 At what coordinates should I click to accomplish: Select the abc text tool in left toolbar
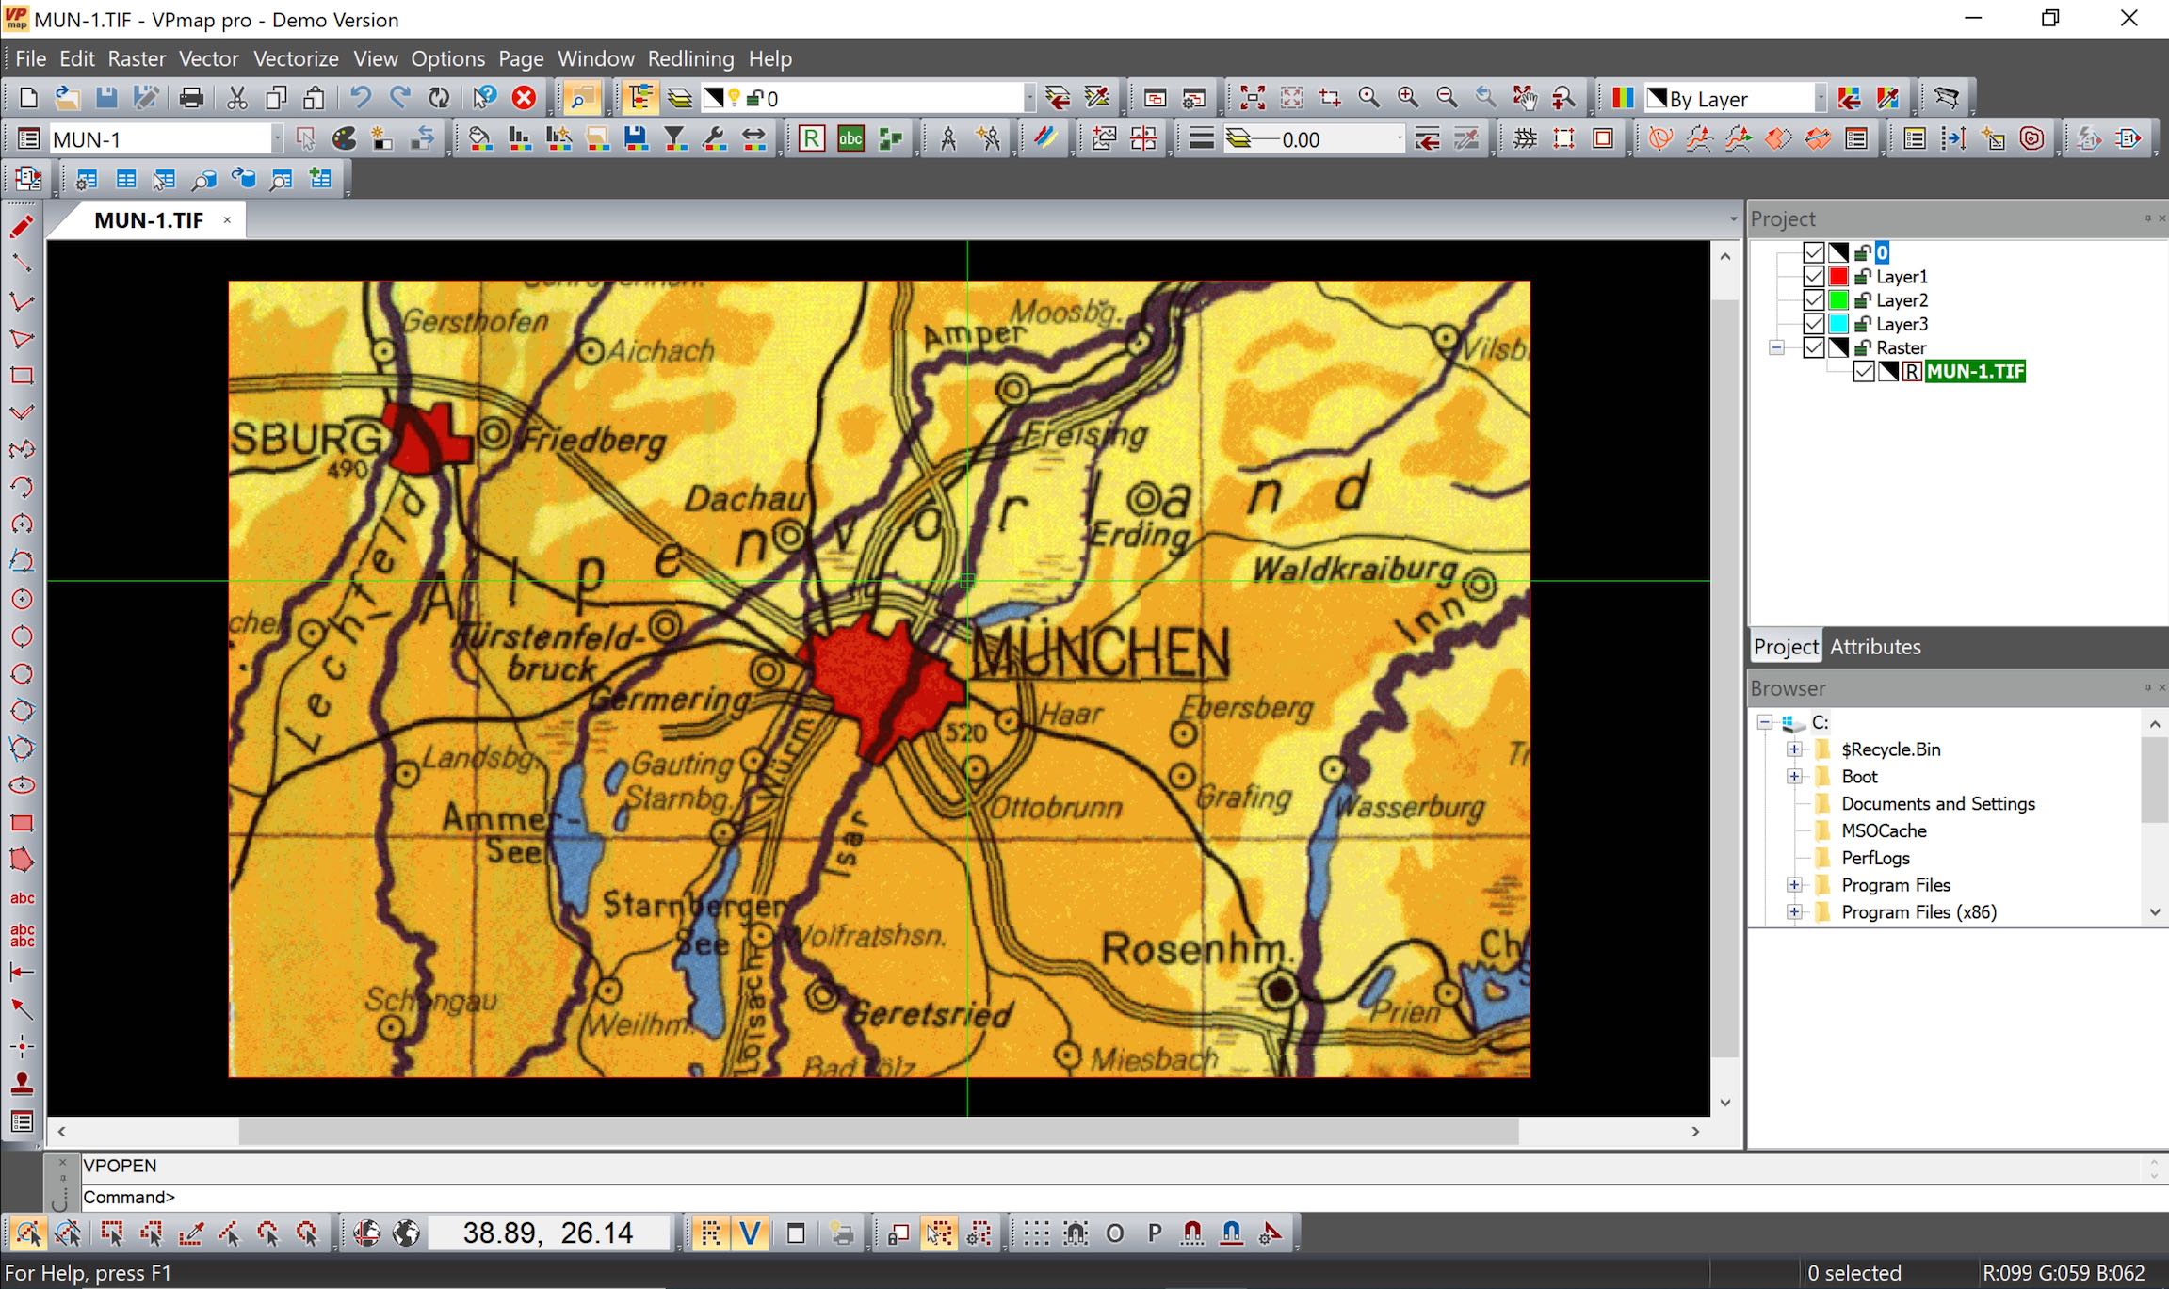pos(22,898)
